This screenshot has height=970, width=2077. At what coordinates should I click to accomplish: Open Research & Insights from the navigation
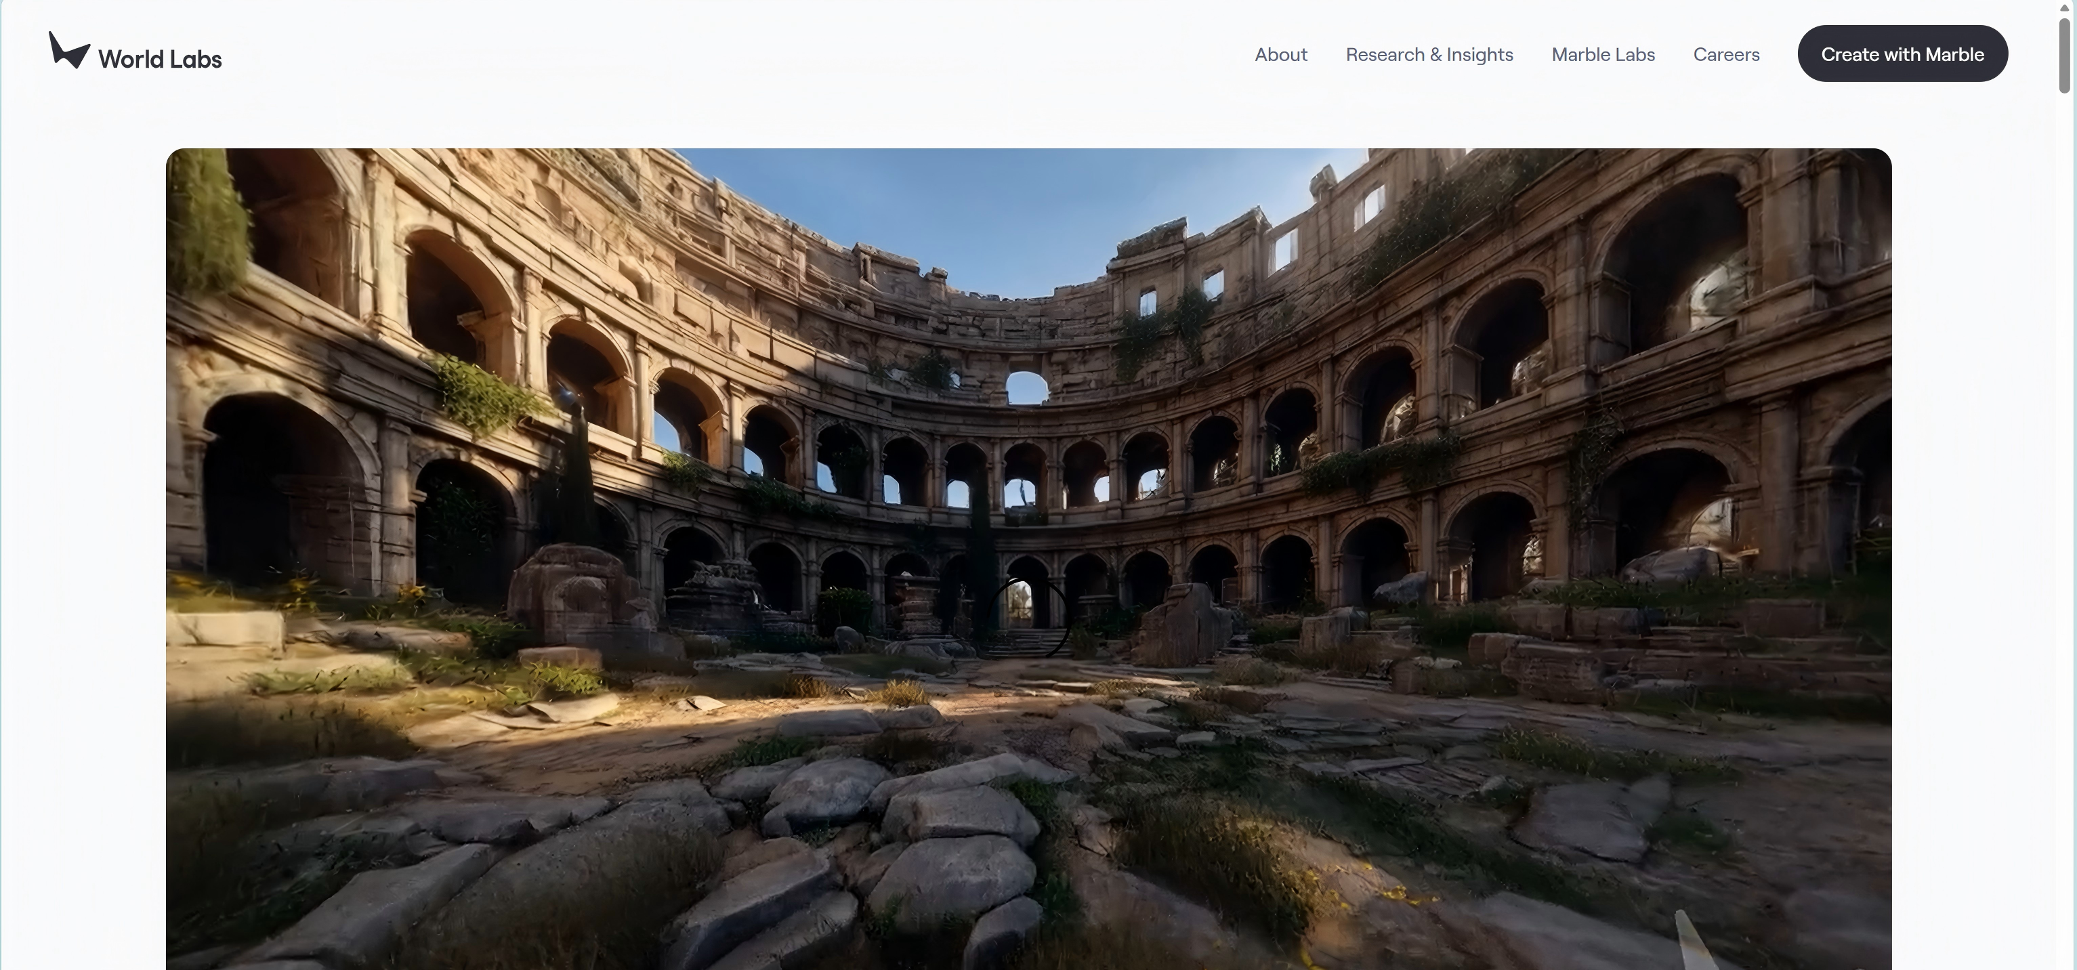(1429, 54)
